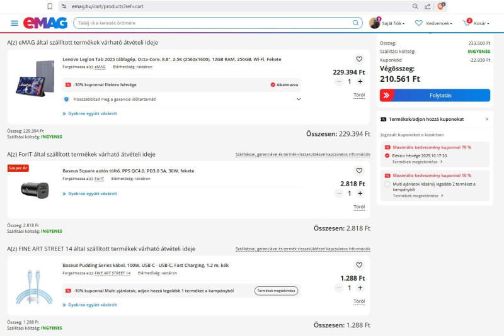
Task: Remove Baseus Square charger with Töröl
Action: pos(359,207)
